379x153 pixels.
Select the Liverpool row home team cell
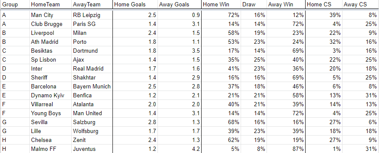[51, 33]
